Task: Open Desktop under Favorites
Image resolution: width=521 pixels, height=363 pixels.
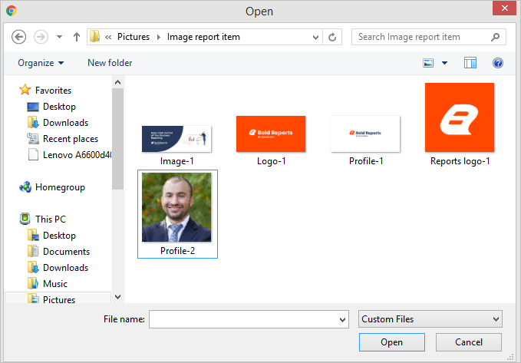Action: (59, 107)
